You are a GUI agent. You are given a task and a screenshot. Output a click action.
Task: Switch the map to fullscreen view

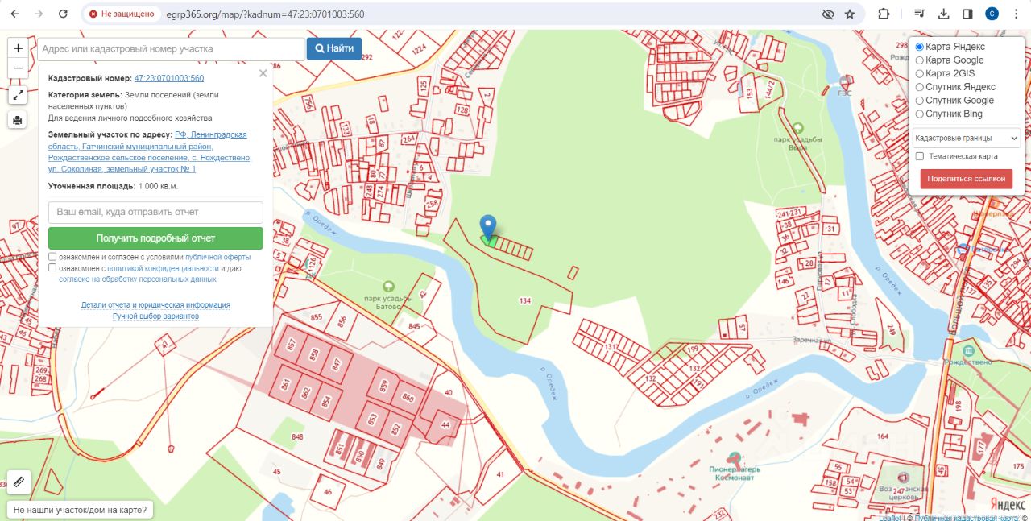pyautogui.click(x=19, y=95)
